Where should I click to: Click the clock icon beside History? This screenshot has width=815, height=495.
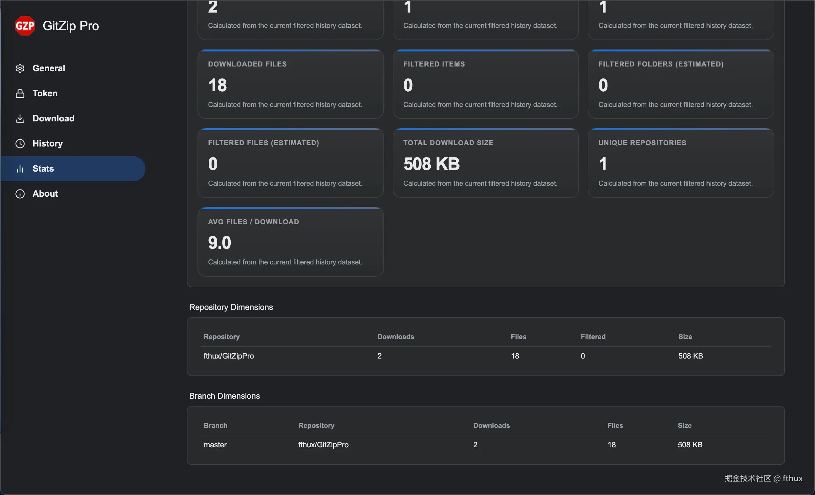coord(20,144)
